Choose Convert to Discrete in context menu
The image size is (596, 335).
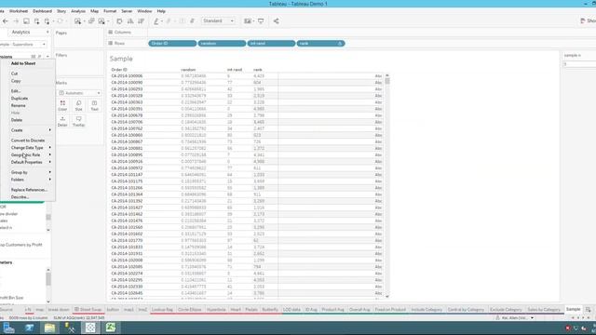click(x=28, y=141)
